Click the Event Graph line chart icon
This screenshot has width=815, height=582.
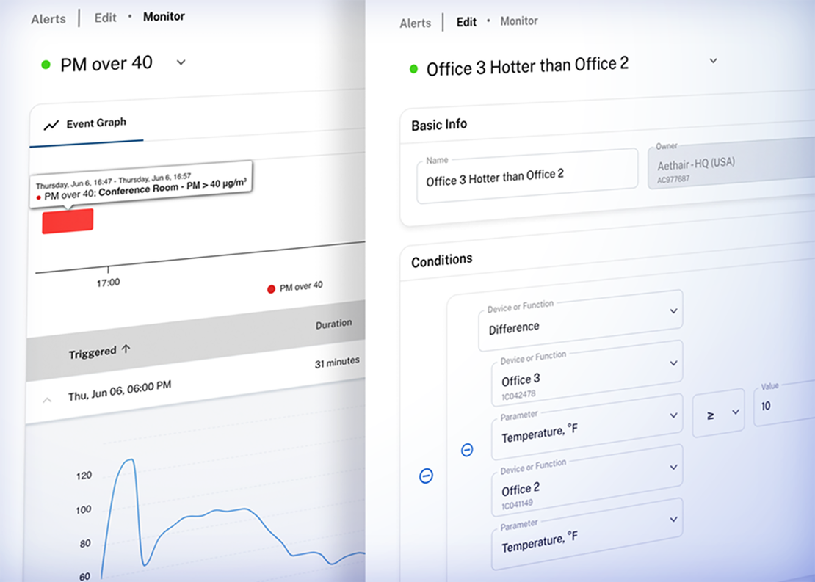click(51, 126)
